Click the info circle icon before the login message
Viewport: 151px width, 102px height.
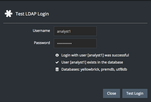click(57, 55)
